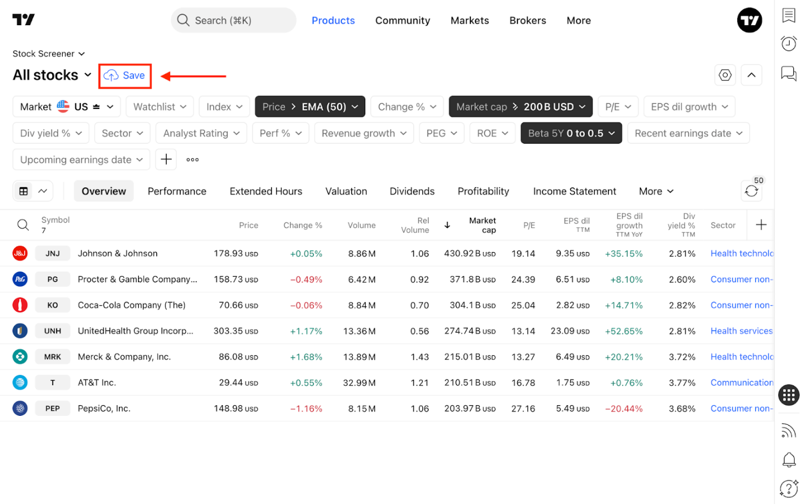Open the Products menu
The width and height of the screenshot is (803, 504).
(x=333, y=20)
